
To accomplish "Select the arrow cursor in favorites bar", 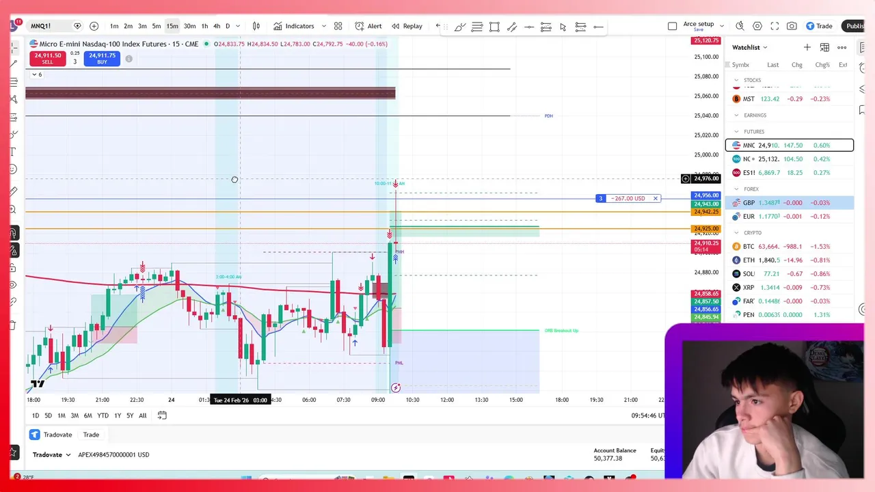I will [x=563, y=27].
